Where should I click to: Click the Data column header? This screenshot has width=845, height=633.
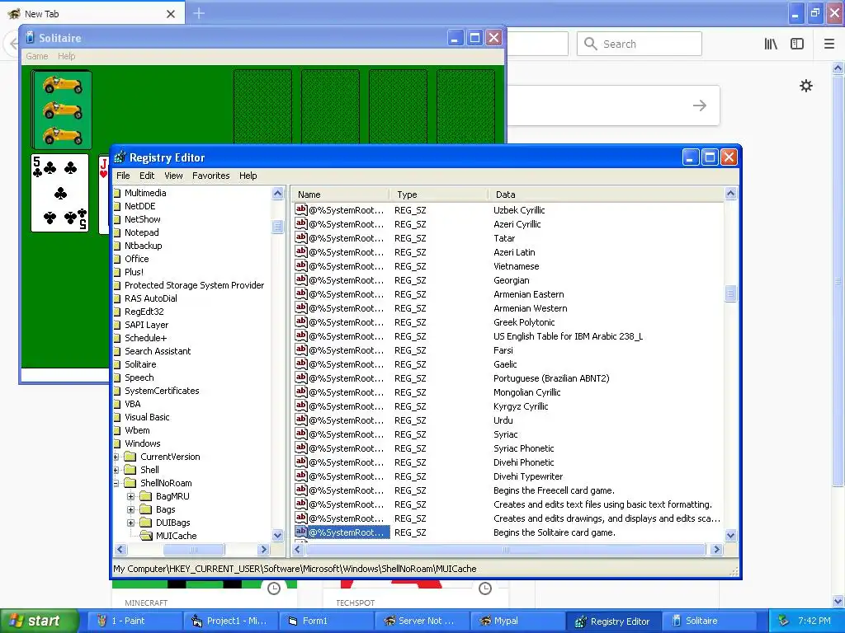tap(607, 195)
